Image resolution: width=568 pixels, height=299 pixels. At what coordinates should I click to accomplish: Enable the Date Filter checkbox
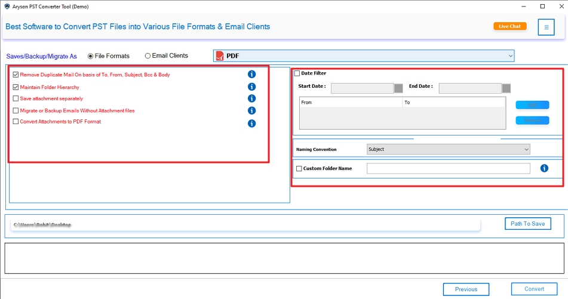(297, 73)
